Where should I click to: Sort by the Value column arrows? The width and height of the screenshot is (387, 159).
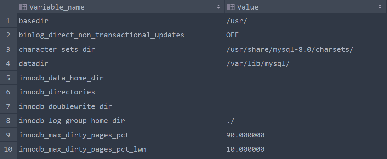coord(380,7)
